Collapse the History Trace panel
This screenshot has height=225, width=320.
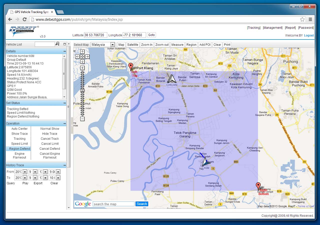click(x=64, y=165)
